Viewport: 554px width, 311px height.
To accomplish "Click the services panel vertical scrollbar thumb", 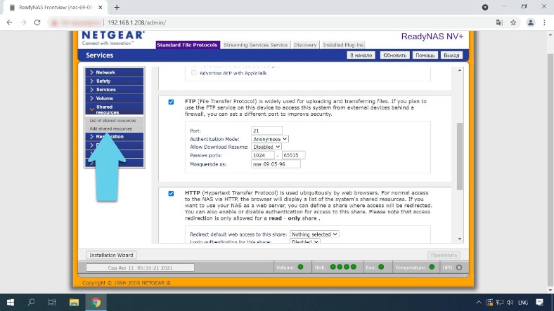I will (x=459, y=157).
